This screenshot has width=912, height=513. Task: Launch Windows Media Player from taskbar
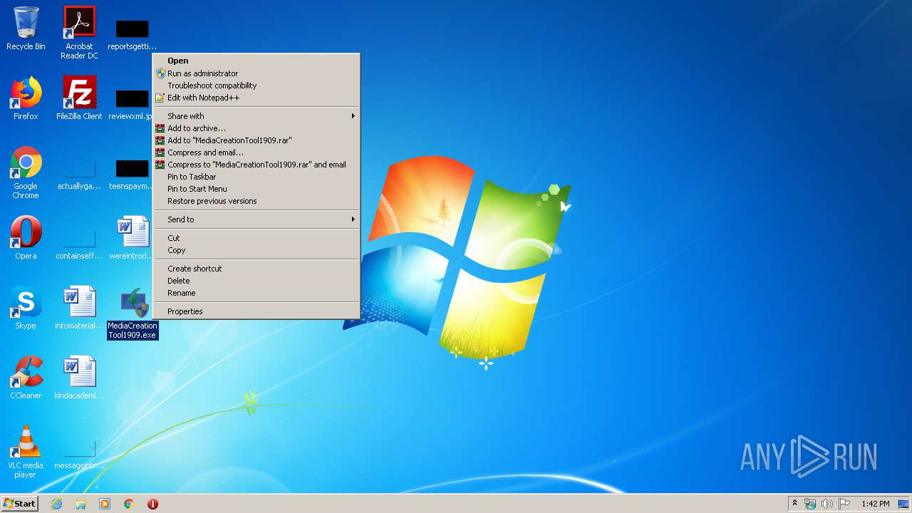(105, 504)
